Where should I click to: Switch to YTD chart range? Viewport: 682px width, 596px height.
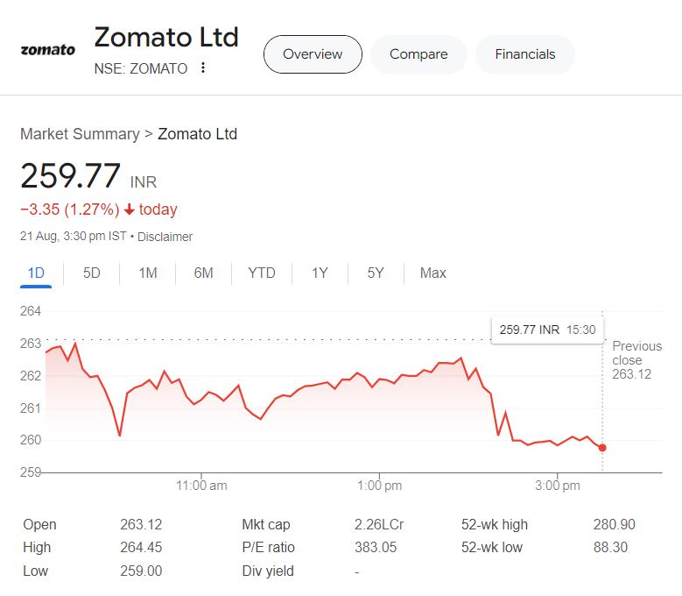(262, 273)
